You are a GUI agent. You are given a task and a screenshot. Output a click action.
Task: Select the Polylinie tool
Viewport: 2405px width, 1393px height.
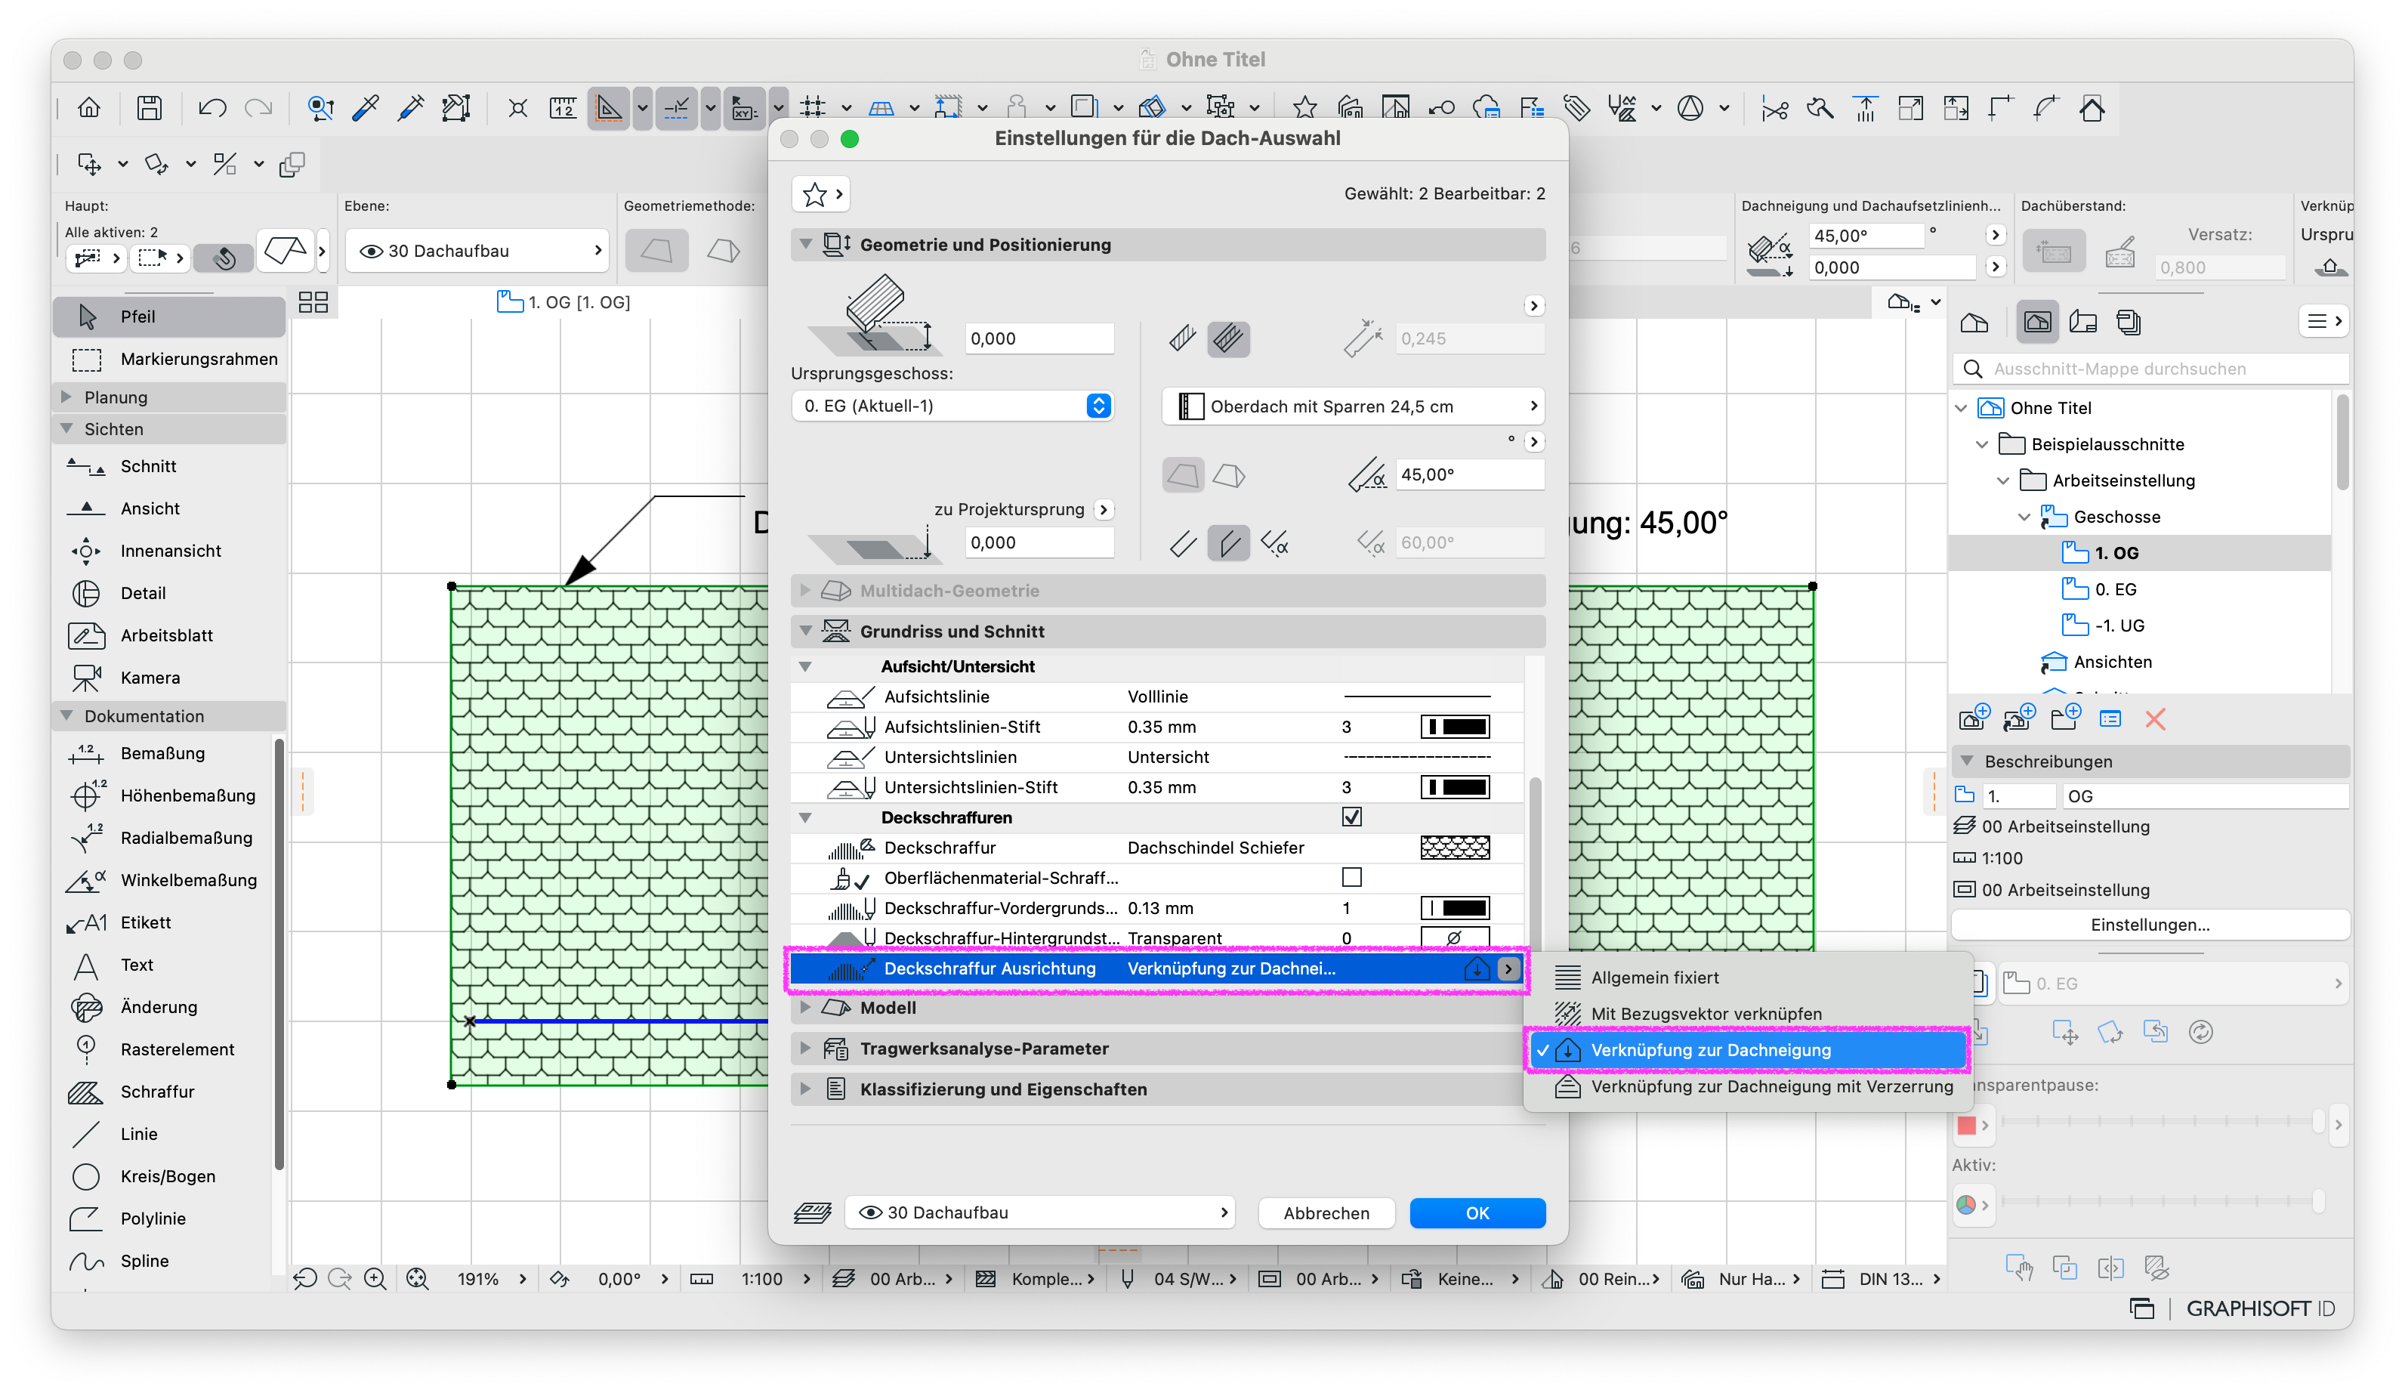coord(164,1218)
